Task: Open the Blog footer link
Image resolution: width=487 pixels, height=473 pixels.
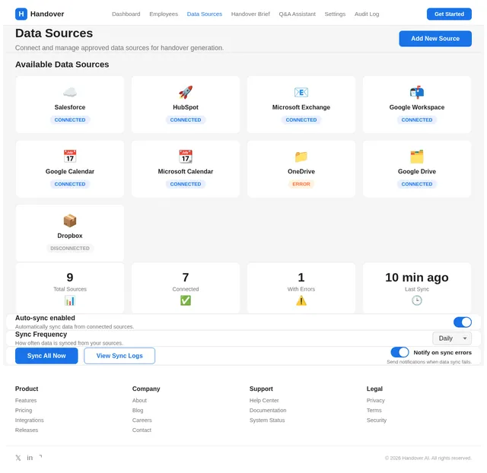Action: 138,411
